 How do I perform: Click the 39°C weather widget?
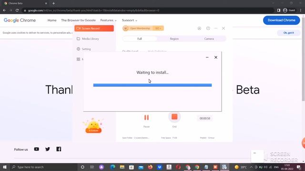click(240, 167)
